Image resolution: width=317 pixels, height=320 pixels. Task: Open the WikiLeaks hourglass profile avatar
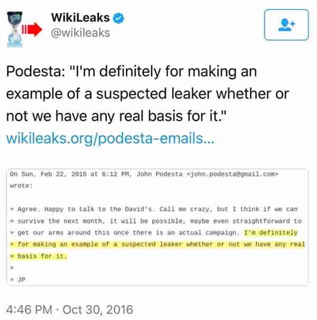click(15, 30)
